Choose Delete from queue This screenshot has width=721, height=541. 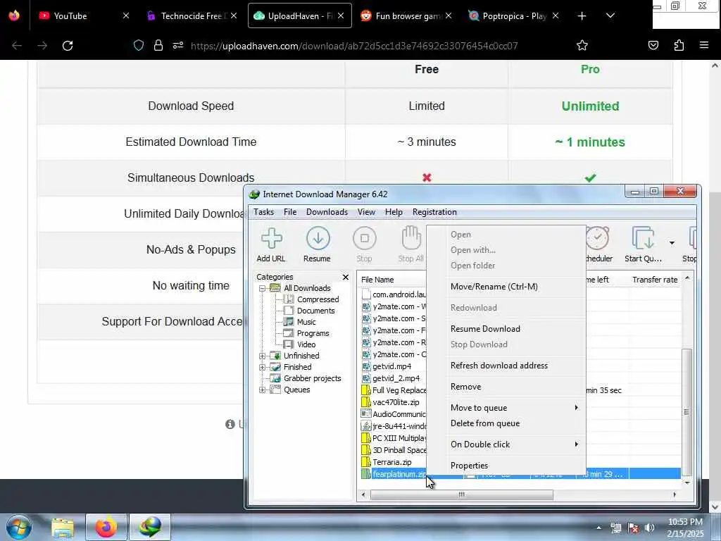click(506, 423)
